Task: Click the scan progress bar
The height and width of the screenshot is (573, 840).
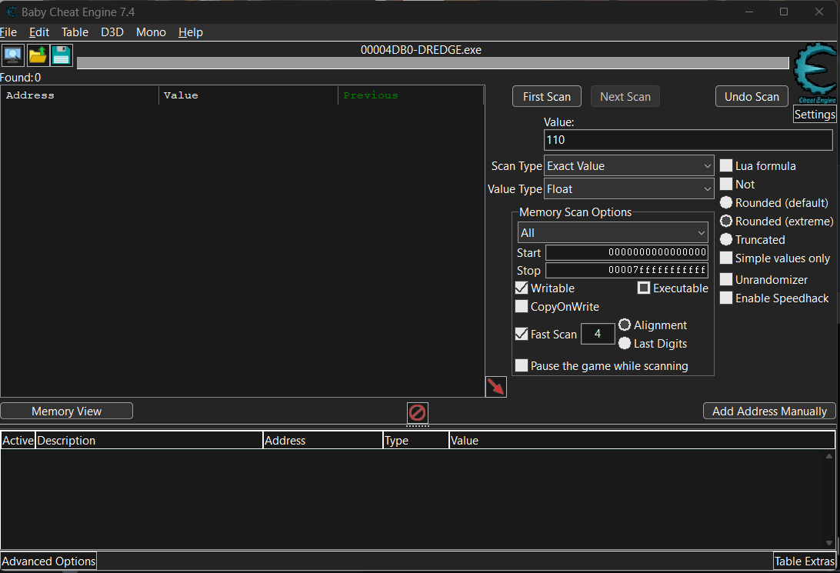Action: point(433,63)
